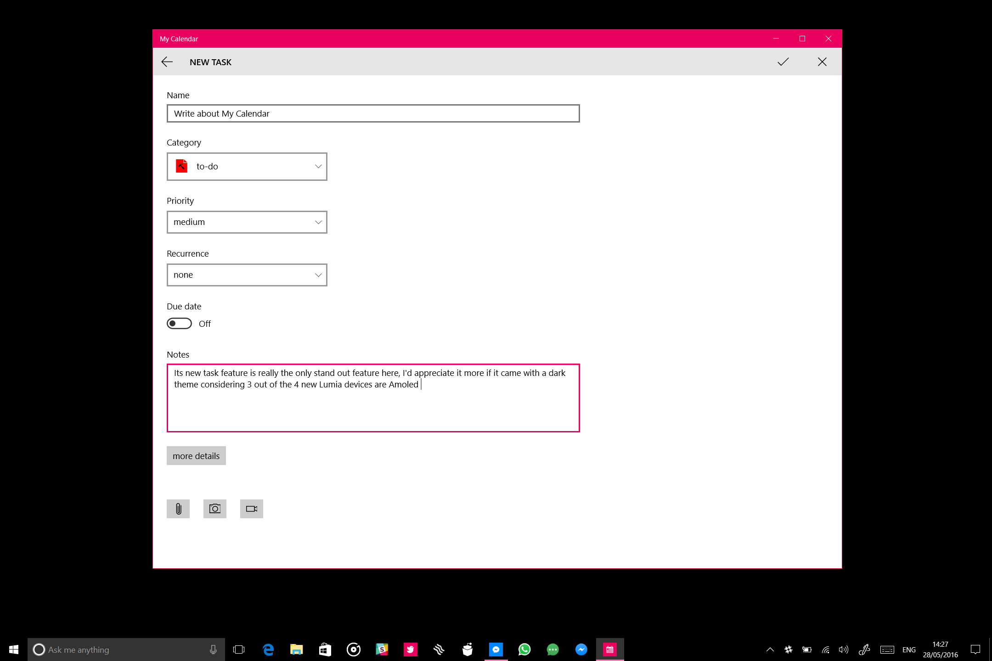This screenshot has width=992, height=661.
Task: Click the more details button
Action: [196, 456]
